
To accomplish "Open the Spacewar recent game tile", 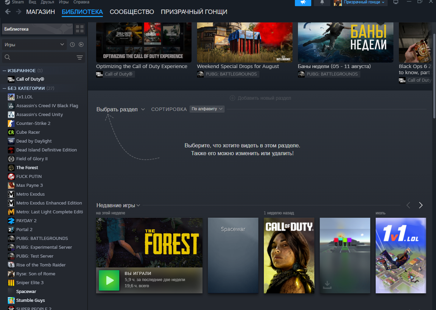I will click(x=233, y=255).
